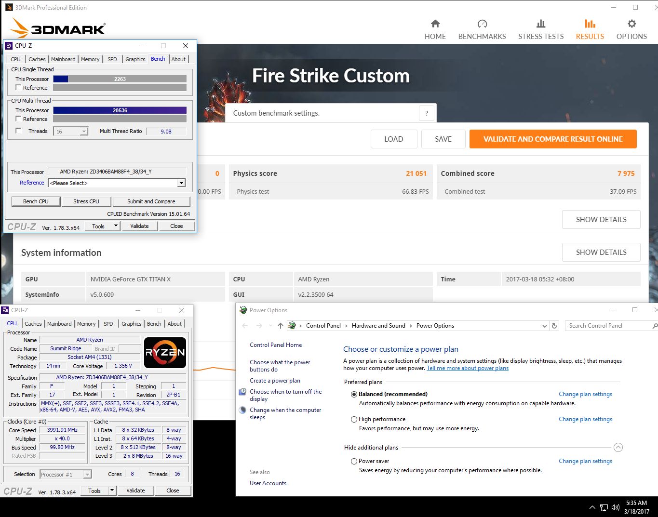Viewport: 658px width, 517px height.
Task: Switch to the Mainboard tab in bench window
Action: click(63, 59)
